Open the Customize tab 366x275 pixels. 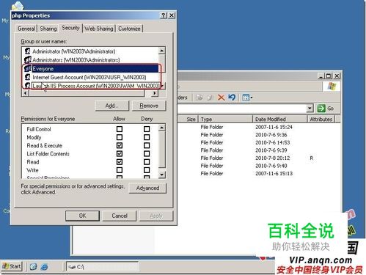pos(129,29)
